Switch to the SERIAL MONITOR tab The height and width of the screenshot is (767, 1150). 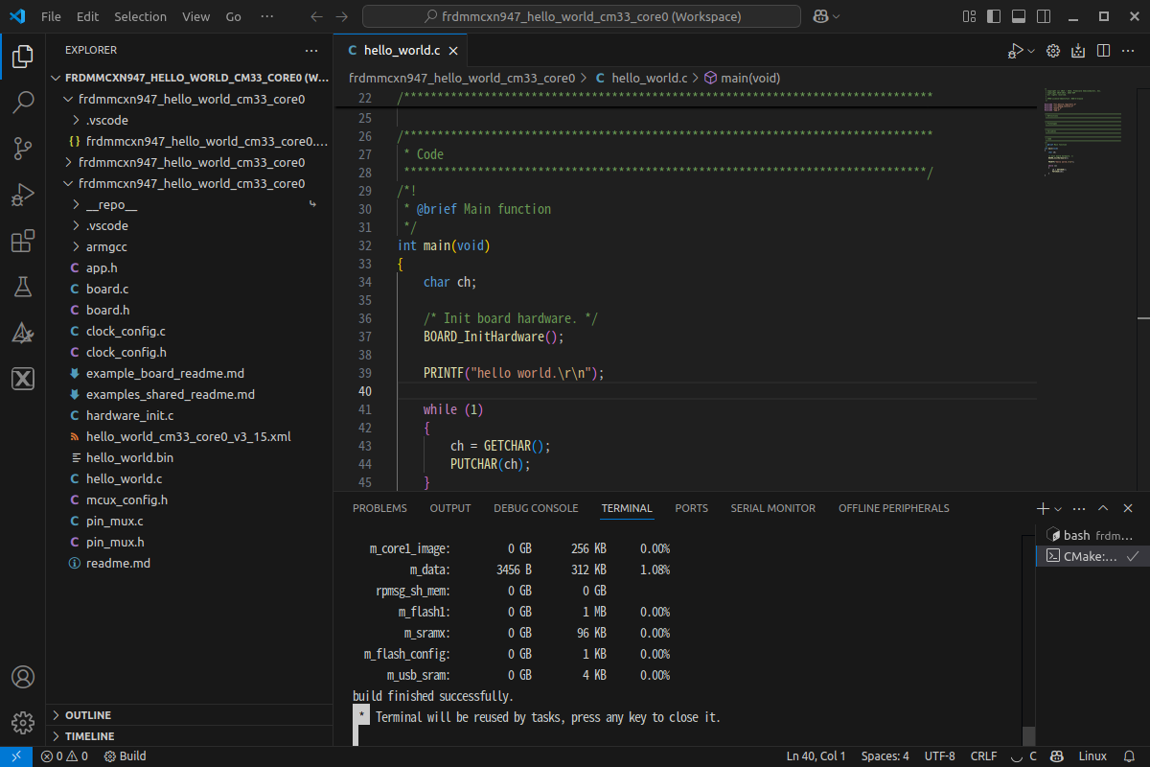pyautogui.click(x=772, y=508)
